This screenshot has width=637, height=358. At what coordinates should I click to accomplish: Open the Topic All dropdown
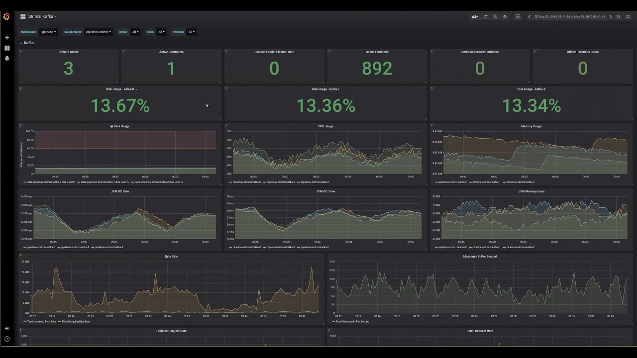point(161,32)
